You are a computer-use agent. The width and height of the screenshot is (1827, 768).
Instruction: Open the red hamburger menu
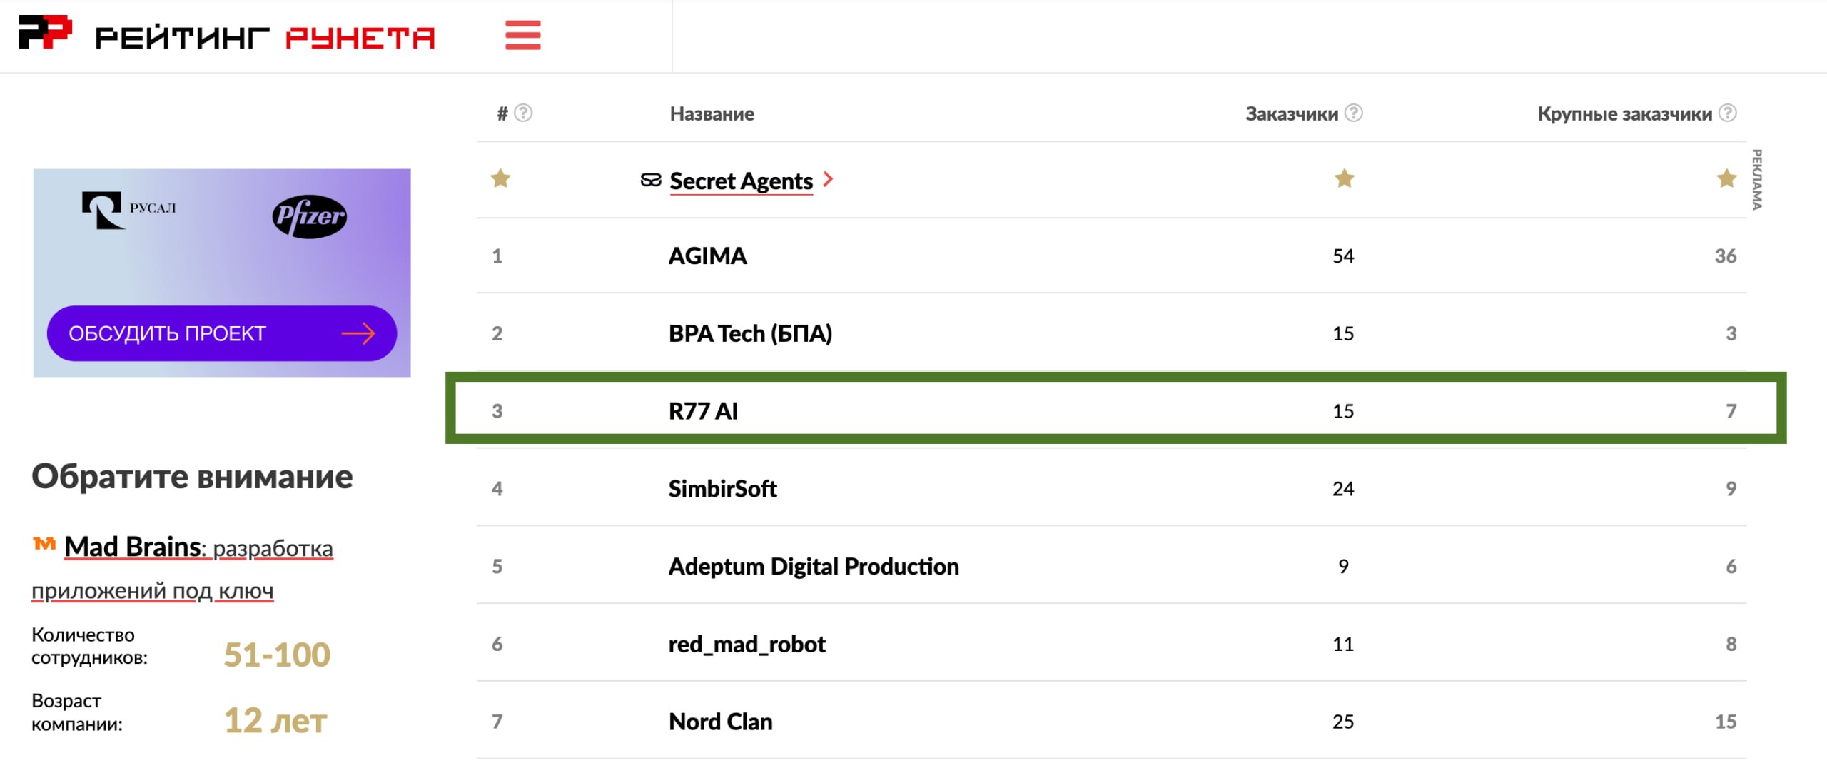point(522,36)
